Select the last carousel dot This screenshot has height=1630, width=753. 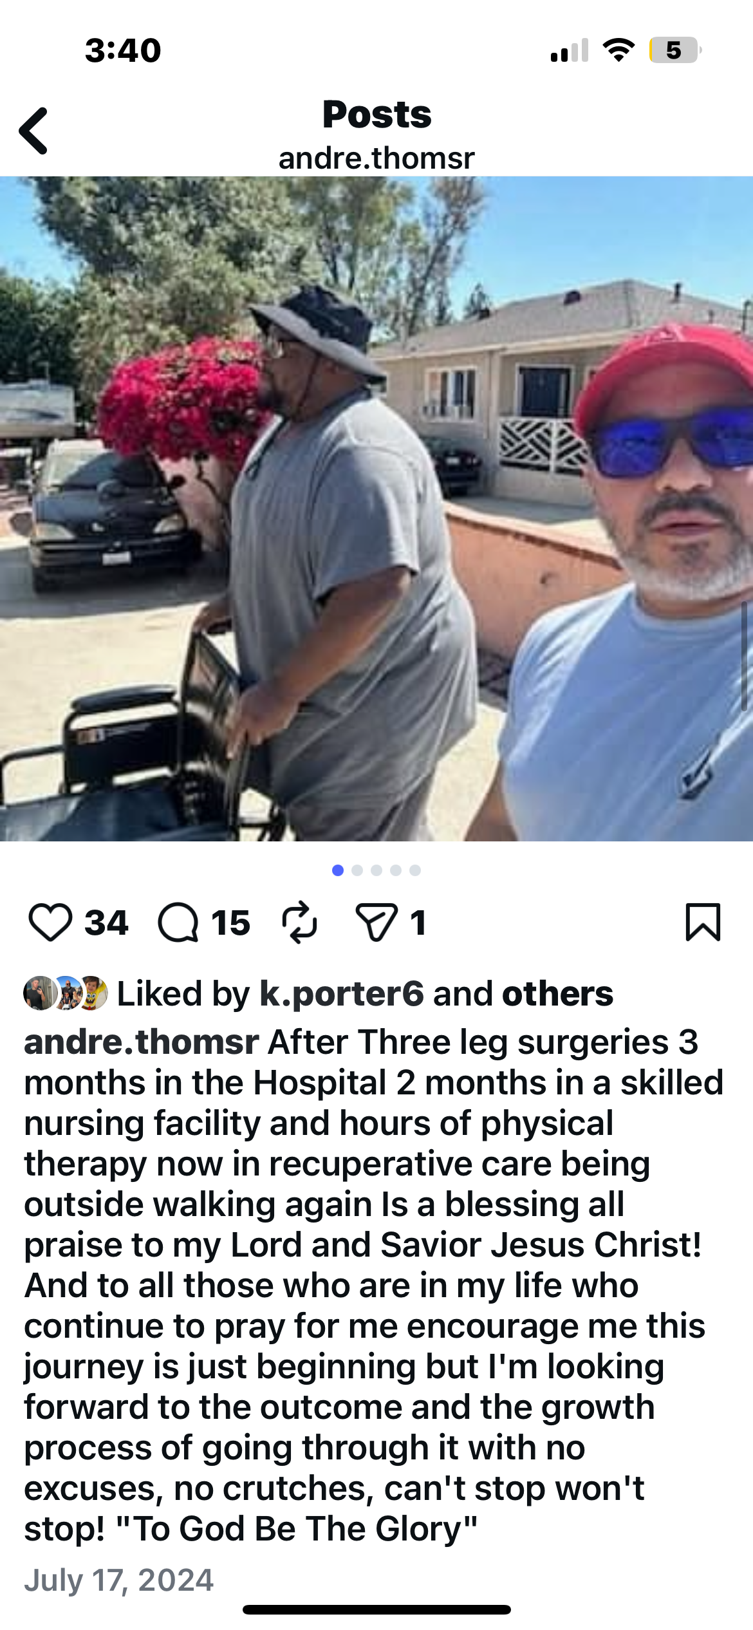415,870
